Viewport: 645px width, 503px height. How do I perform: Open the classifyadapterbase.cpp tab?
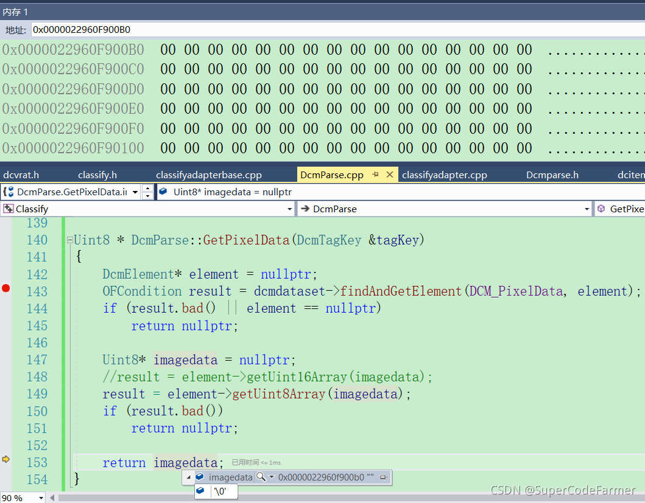(208, 175)
